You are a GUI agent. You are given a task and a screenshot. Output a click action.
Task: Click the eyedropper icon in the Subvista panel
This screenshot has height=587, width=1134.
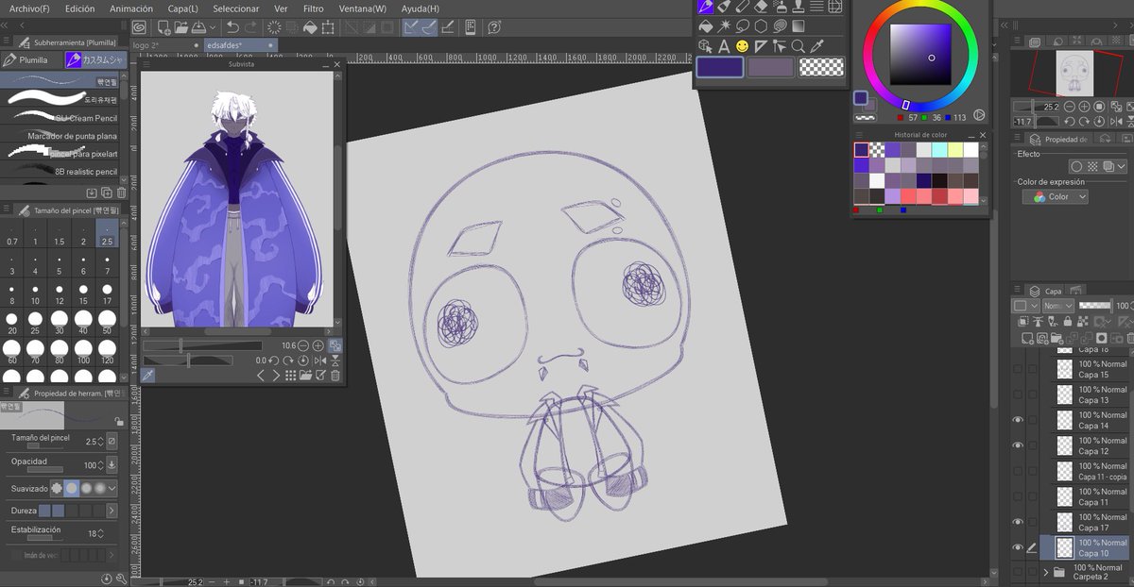(147, 376)
